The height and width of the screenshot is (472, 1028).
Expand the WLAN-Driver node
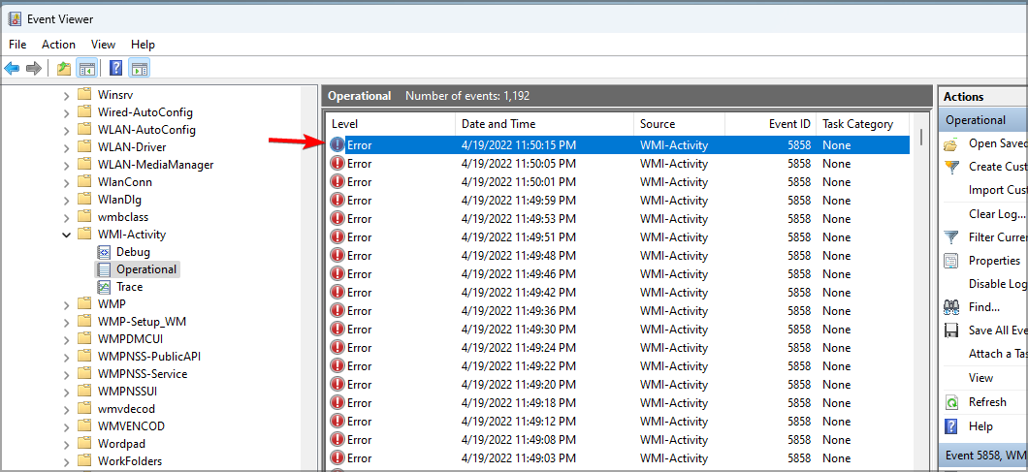click(x=66, y=147)
